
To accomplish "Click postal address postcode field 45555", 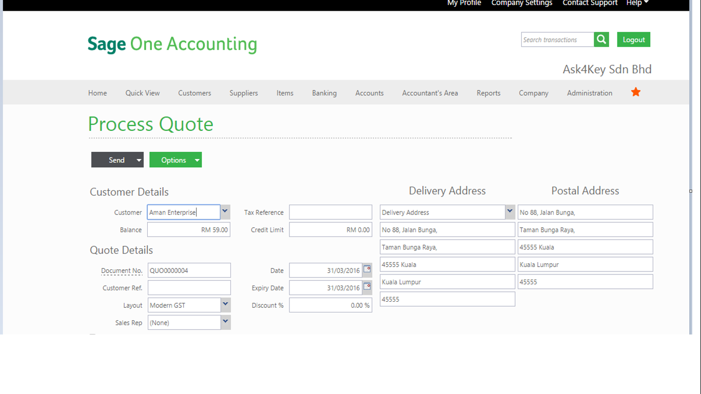I will (586, 282).
